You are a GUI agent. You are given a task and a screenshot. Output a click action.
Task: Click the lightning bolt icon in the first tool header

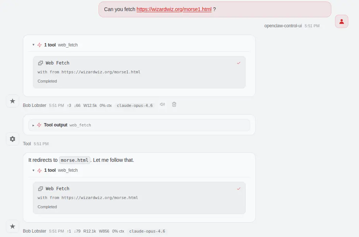click(39, 45)
